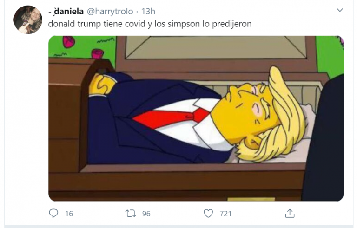This screenshot has width=357, height=228.
Task: Click the folded yellow hands in the image
Action: [x=101, y=84]
